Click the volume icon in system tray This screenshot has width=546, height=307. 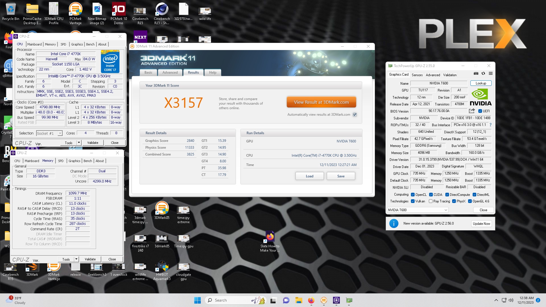(x=511, y=300)
